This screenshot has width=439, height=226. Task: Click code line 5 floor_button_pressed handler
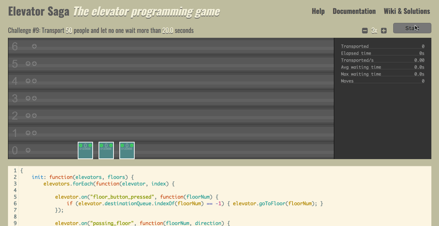pos(137,197)
